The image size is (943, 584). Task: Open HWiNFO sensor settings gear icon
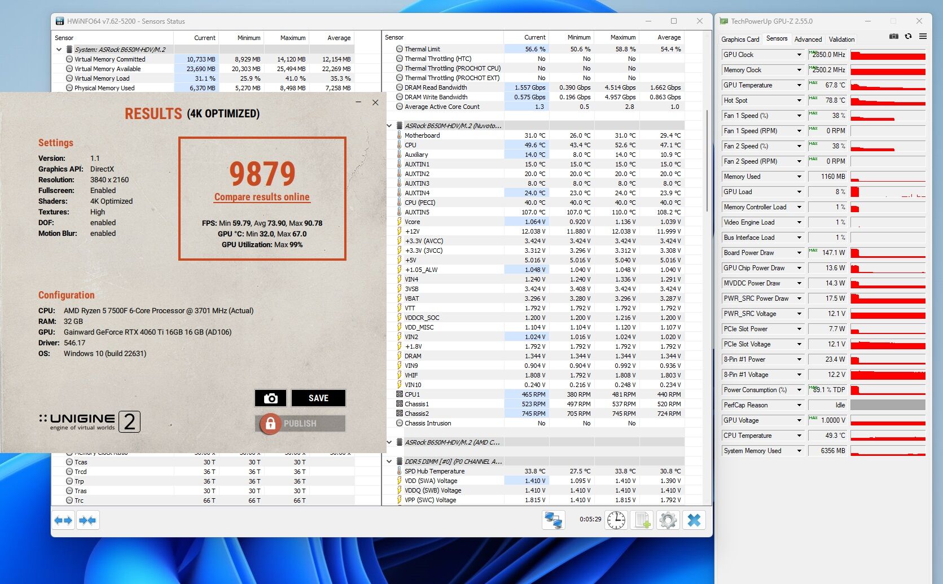pyautogui.click(x=668, y=520)
